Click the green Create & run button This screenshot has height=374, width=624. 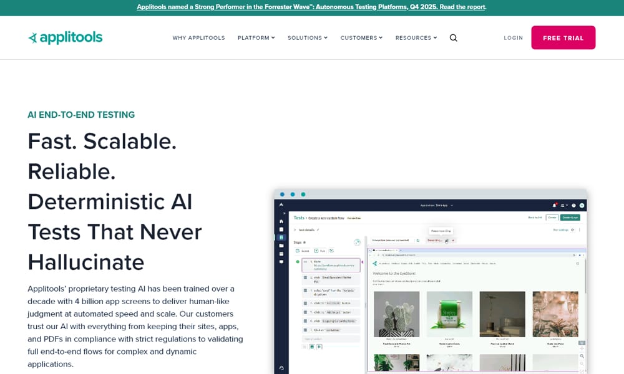(x=570, y=218)
